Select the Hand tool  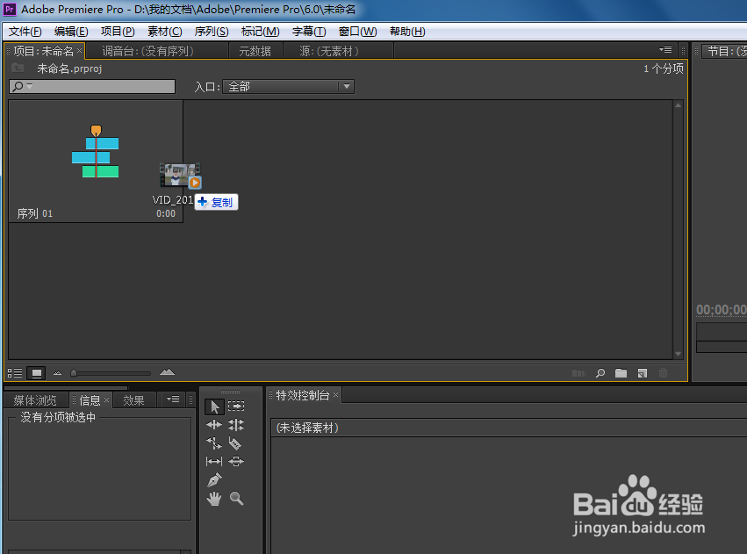pos(214,499)
